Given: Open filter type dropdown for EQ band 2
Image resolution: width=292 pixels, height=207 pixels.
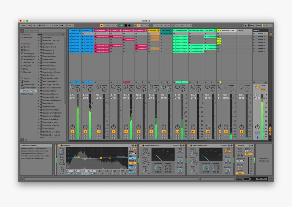Looking at the screenshot, I should click(77, 171).
